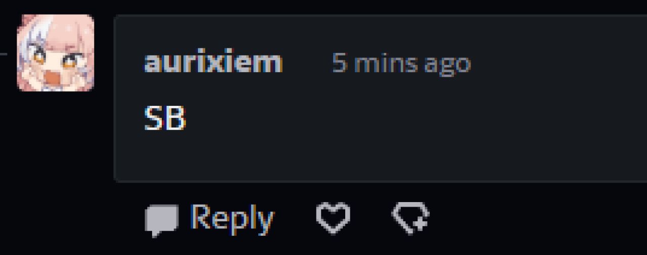Favorite the comment posted 5 mins ago
This screenshot has width=647, height=255.
[333, 218]
